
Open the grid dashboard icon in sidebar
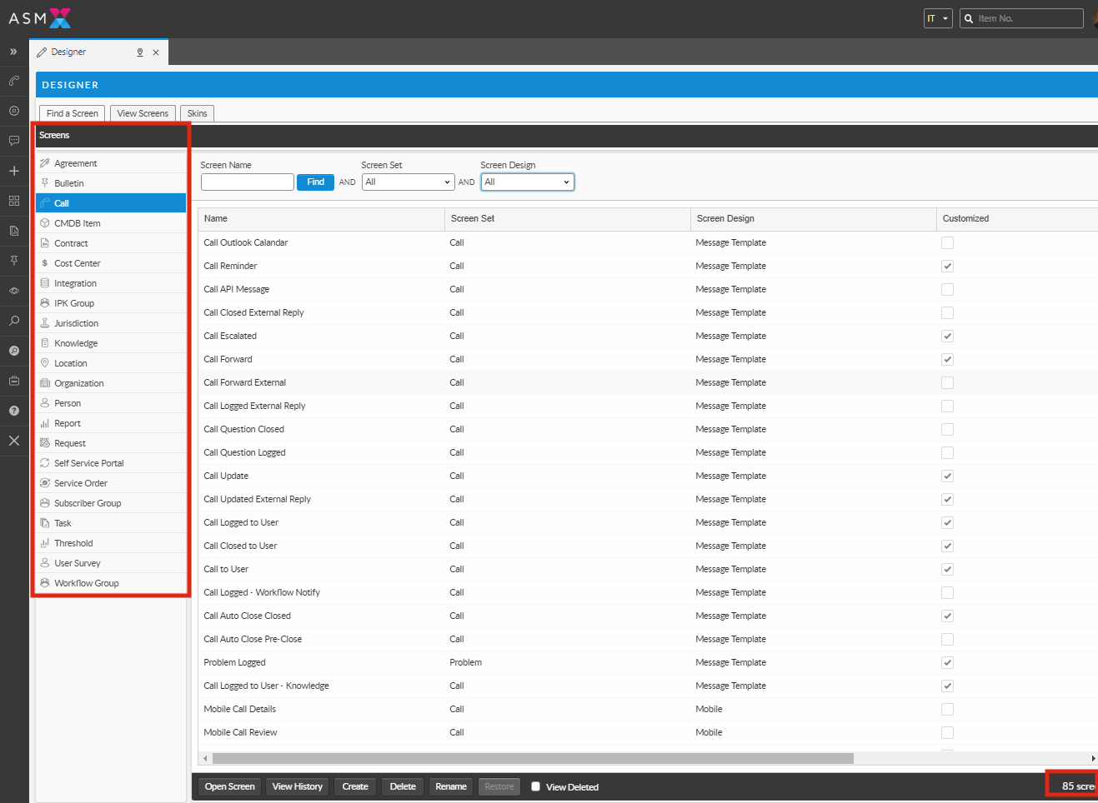click(x=14, y=201)
